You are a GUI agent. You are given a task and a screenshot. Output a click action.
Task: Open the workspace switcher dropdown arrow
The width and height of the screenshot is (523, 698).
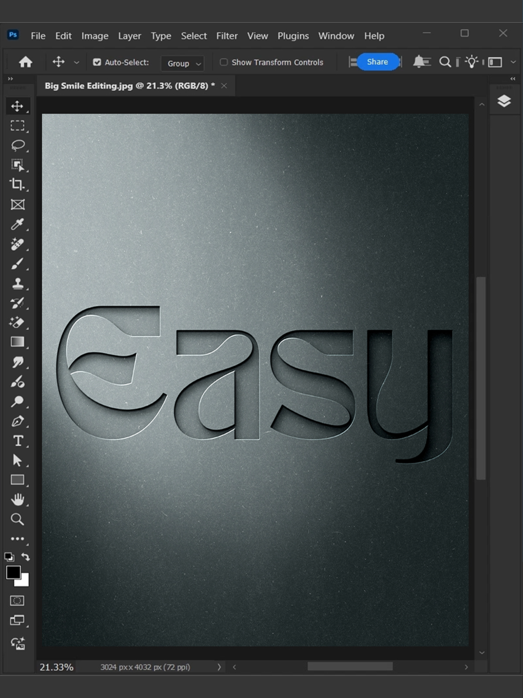pos(513,62)
